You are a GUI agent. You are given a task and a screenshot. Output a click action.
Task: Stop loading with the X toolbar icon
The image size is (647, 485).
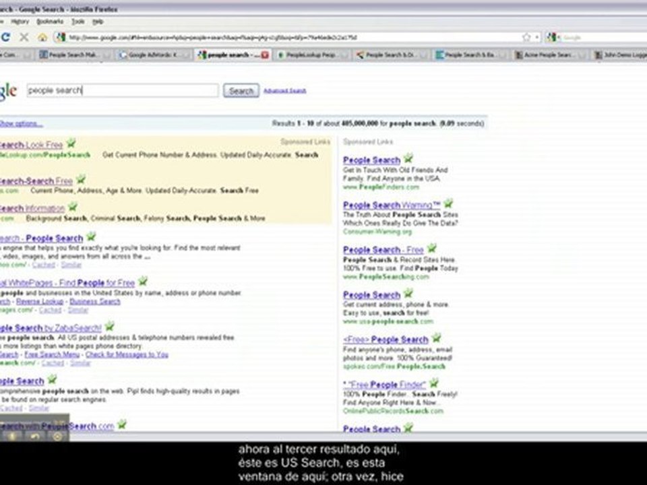(24, 37)
